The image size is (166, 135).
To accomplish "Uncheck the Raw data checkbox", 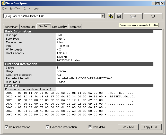I will tap(90, 127).
